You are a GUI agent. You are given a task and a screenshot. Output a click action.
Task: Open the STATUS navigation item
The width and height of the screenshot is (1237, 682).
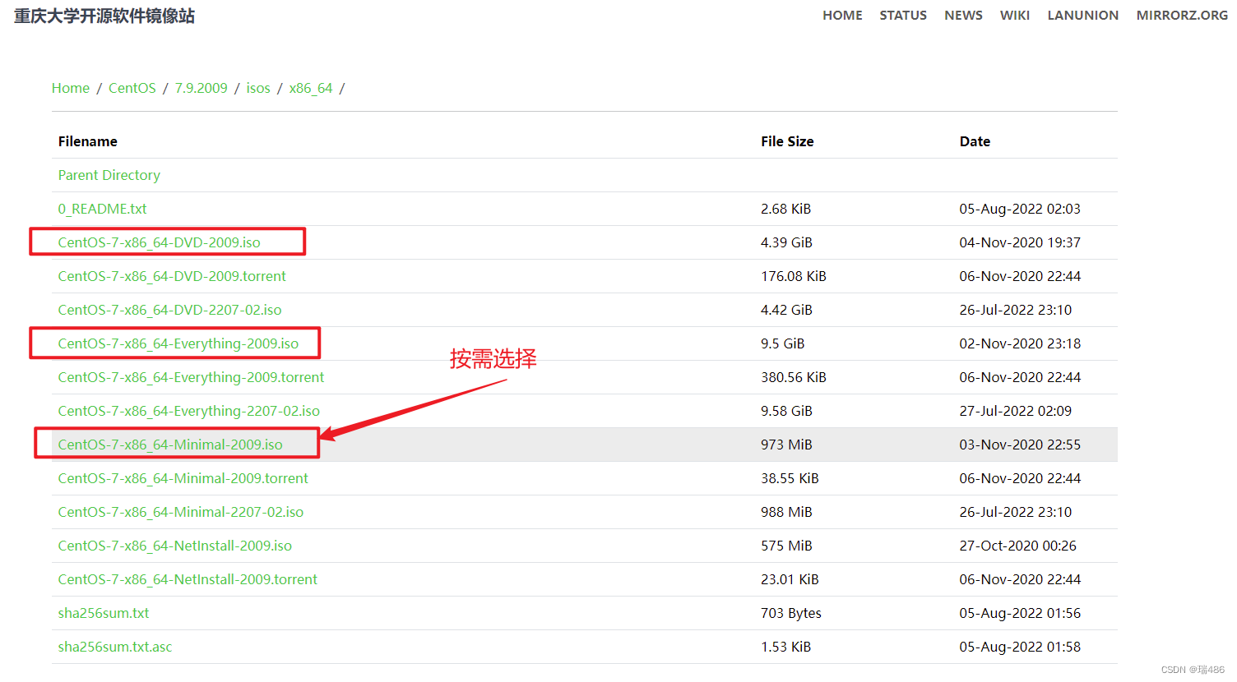point(903,16)
